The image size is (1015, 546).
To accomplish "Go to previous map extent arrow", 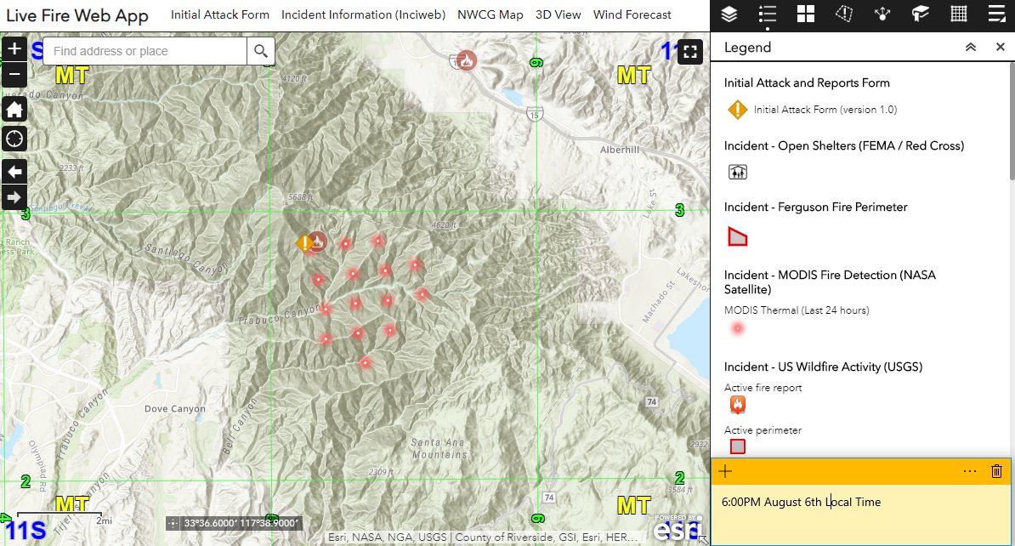I will (x=14, y=171).
